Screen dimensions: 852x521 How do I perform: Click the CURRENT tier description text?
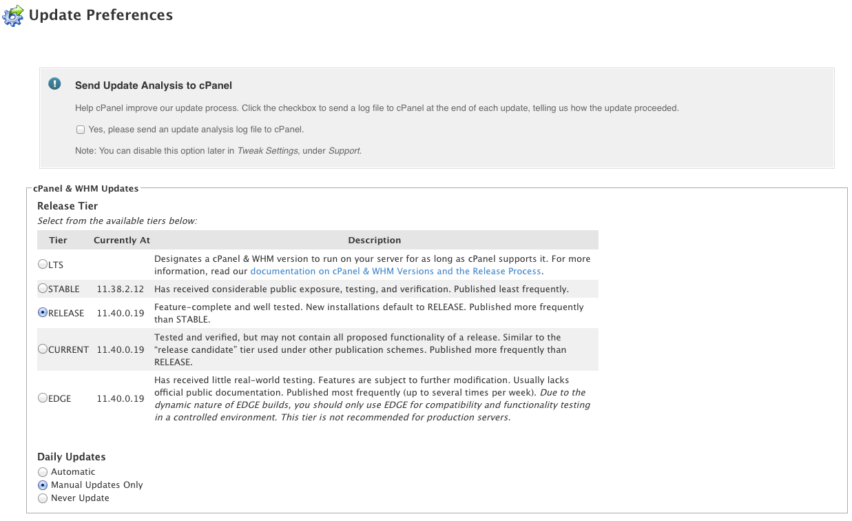click(360, 350)
